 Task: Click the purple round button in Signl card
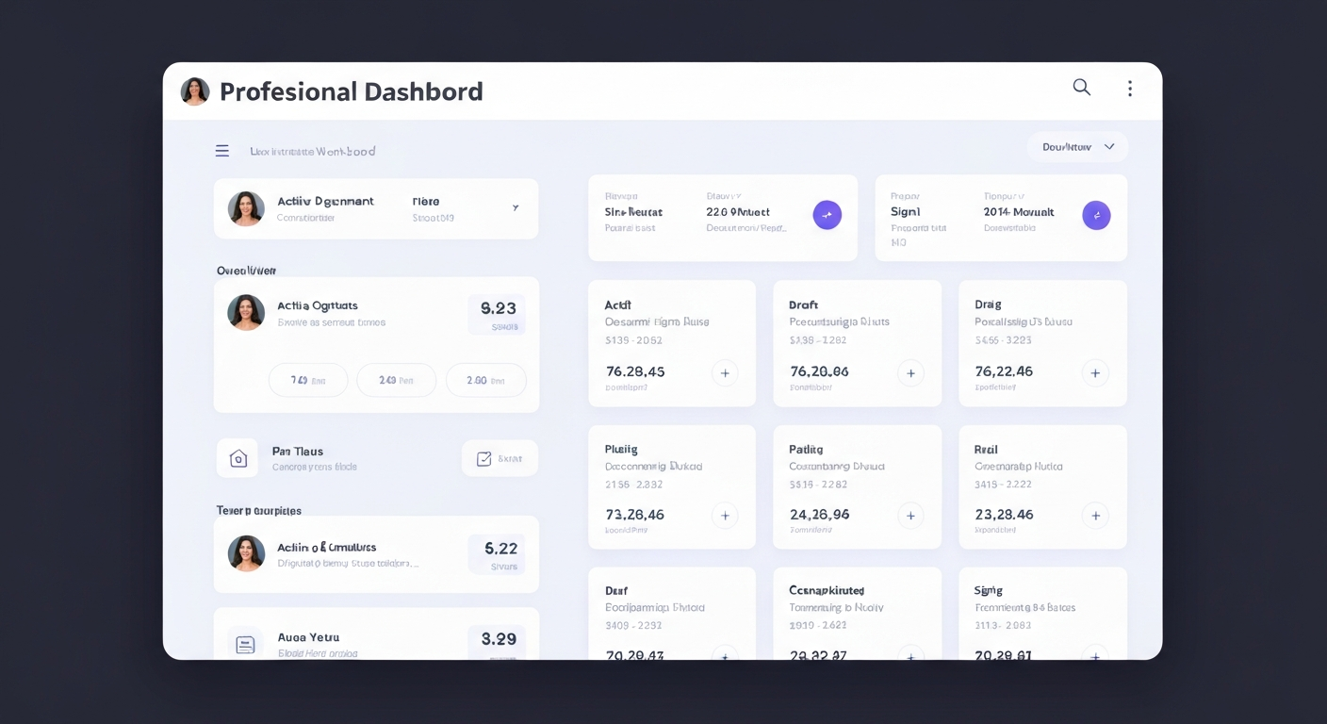(x=1096, y=215)
